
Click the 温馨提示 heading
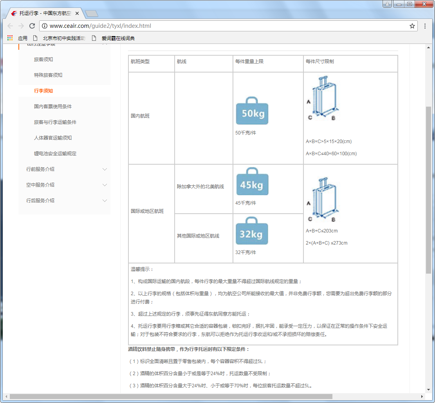[x=141, y=269]
